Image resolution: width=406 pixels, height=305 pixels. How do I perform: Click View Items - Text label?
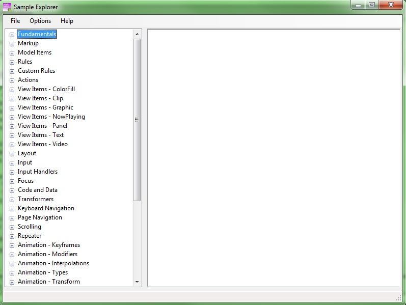[41, 135]
